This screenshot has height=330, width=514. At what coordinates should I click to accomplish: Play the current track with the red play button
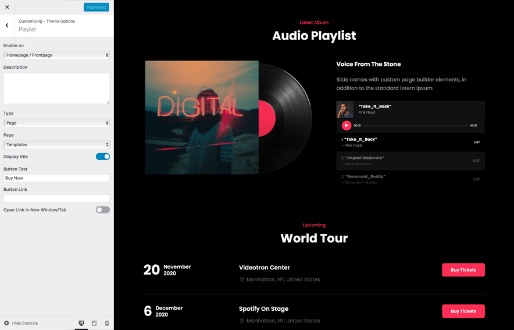347,125
